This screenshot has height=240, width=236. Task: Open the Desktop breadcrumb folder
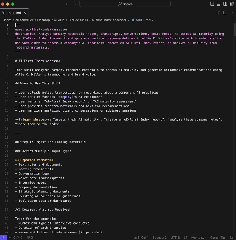coord(44,20)
